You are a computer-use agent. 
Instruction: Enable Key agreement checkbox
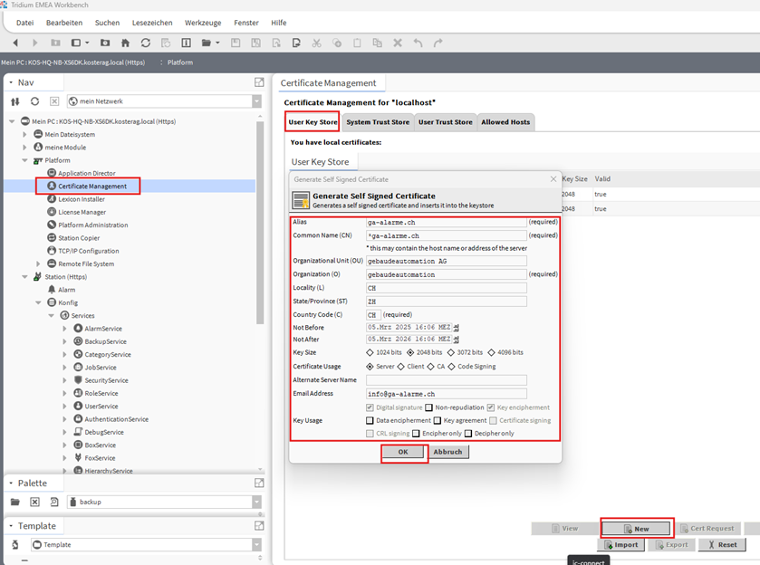point(438,421)
